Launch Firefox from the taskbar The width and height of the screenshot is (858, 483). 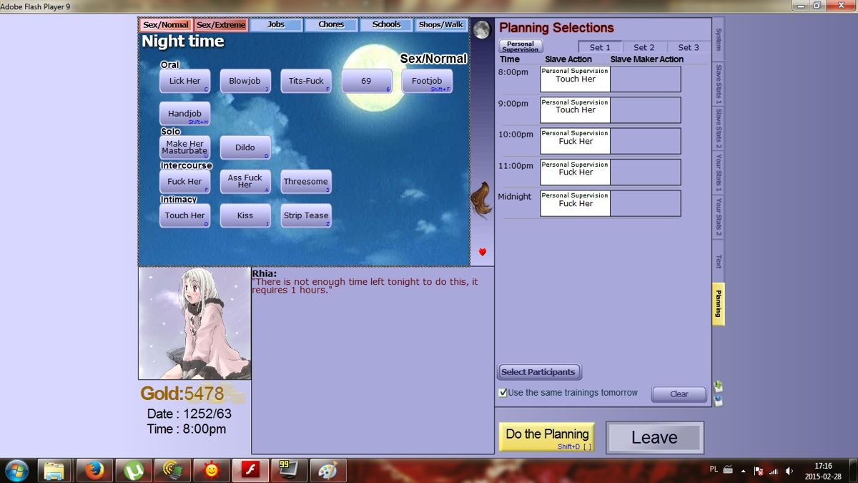(x=94, y=470)
